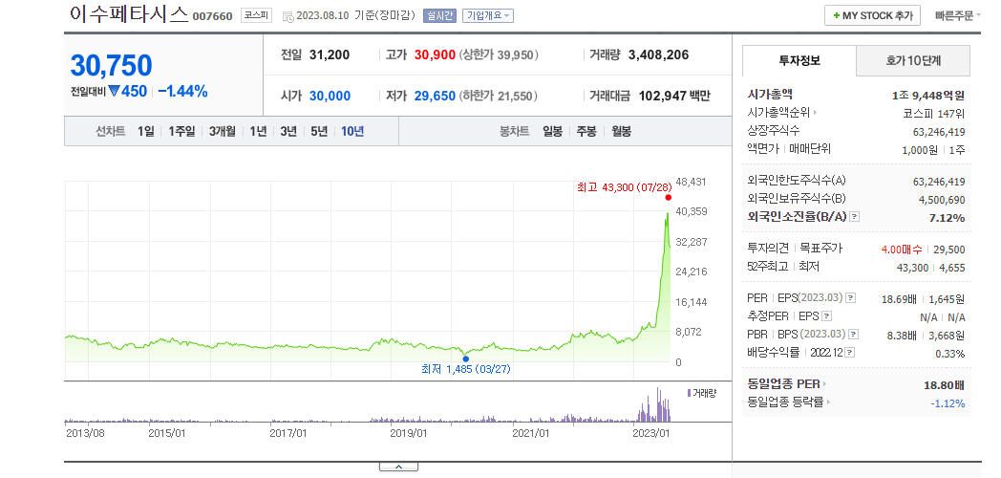Viewport: 1001px width, 478px height.
Task: Select the 1주일 line chart period
Action: click(x=181, y=132)
